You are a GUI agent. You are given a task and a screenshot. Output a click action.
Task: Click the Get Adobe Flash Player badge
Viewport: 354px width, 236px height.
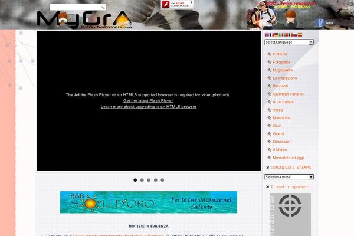click(177, 5)
